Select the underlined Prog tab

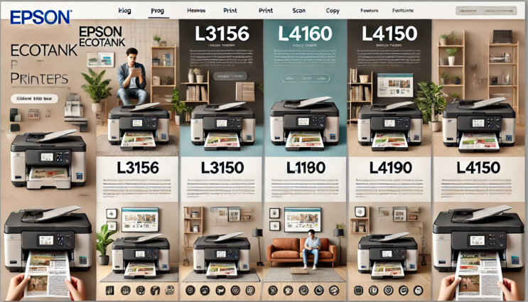tap(157, 11)
